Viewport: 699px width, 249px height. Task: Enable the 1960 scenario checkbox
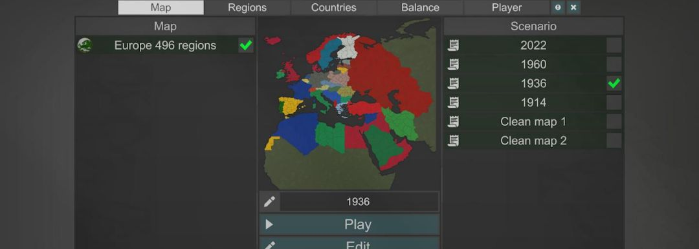[614, 65]
